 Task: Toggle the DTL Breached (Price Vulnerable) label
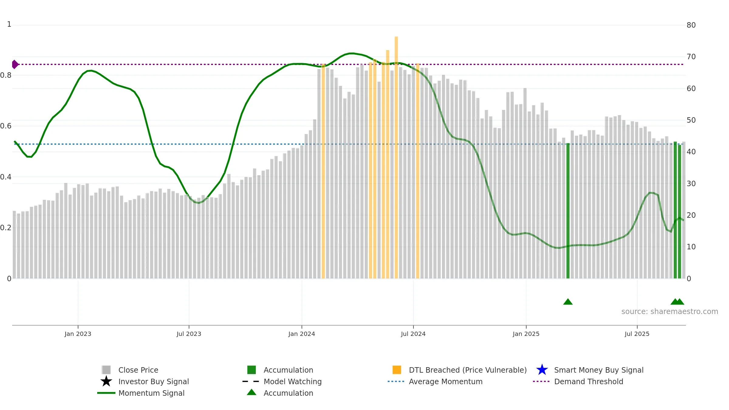pyautogui.click(x=468, y=370)
